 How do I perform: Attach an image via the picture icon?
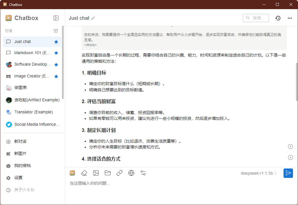pyautogui.click(x=96, y=173)
